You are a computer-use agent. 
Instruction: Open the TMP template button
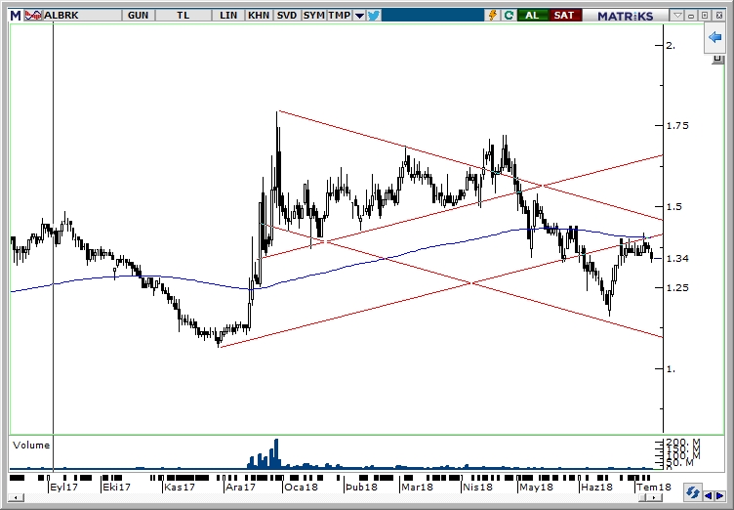click(x=340, y=16)
